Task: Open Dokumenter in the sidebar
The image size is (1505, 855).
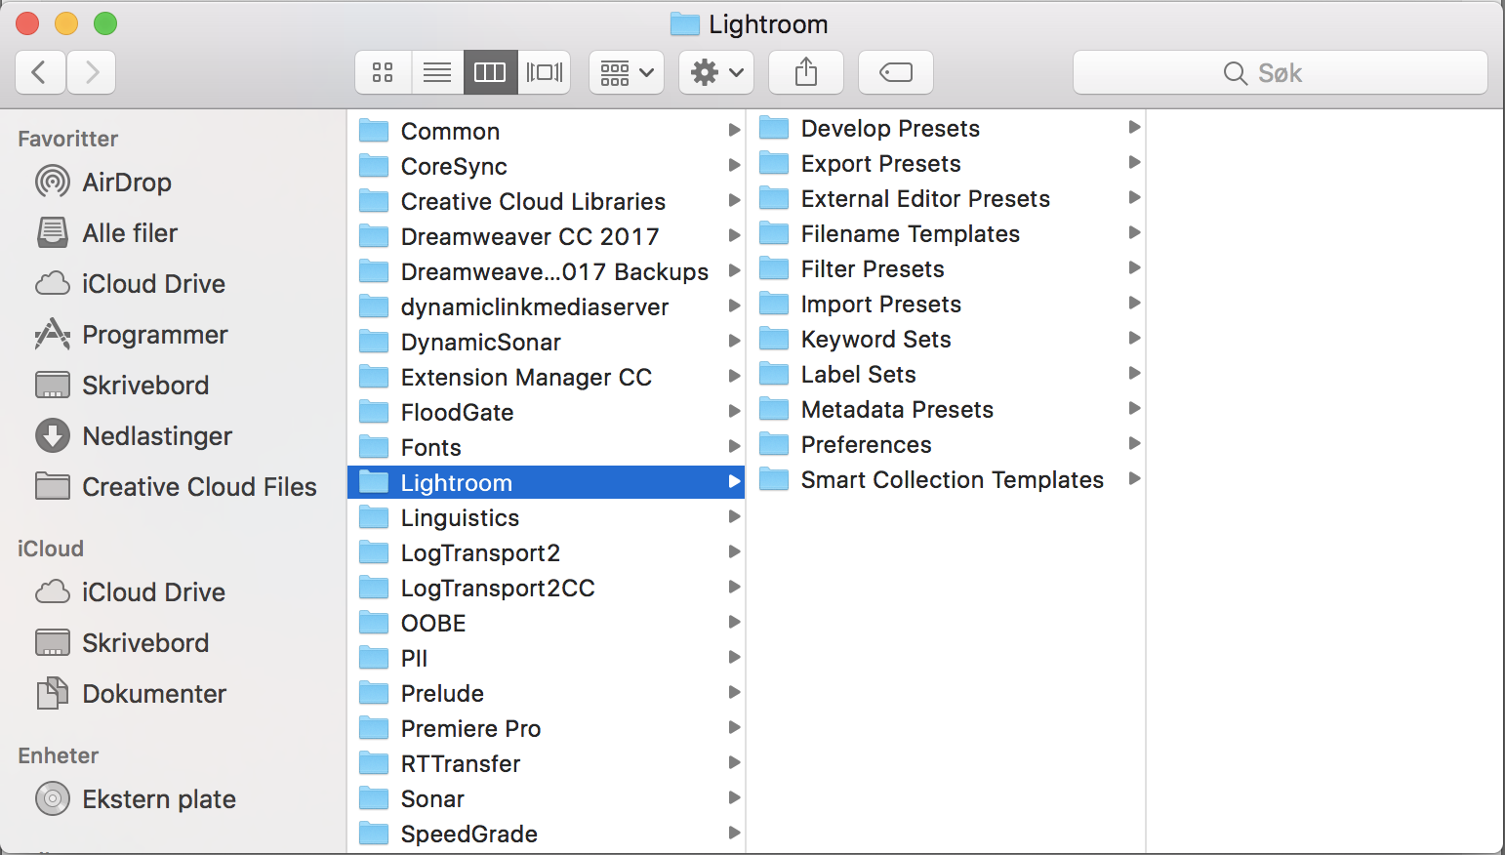Action: coord(131,694)
